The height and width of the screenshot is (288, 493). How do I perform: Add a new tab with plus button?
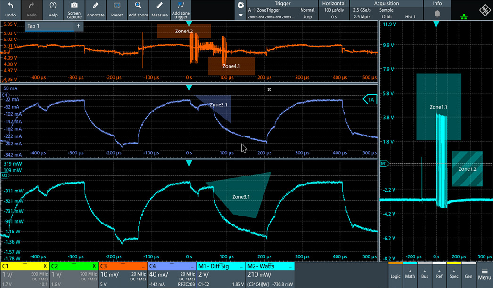(x=78, y=26)
